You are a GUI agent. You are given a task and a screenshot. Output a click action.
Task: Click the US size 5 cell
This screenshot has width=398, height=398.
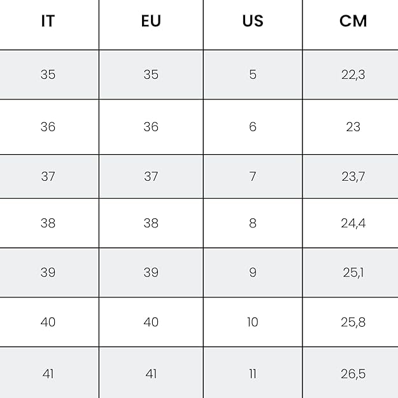pyautogui.click(x=253, y=75)
